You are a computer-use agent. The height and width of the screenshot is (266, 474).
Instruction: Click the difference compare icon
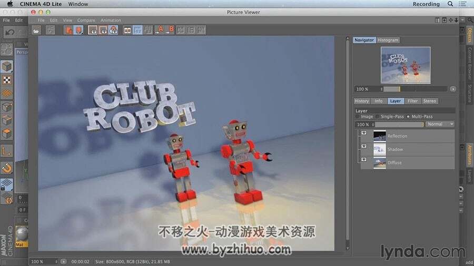(x=148, y=30)
